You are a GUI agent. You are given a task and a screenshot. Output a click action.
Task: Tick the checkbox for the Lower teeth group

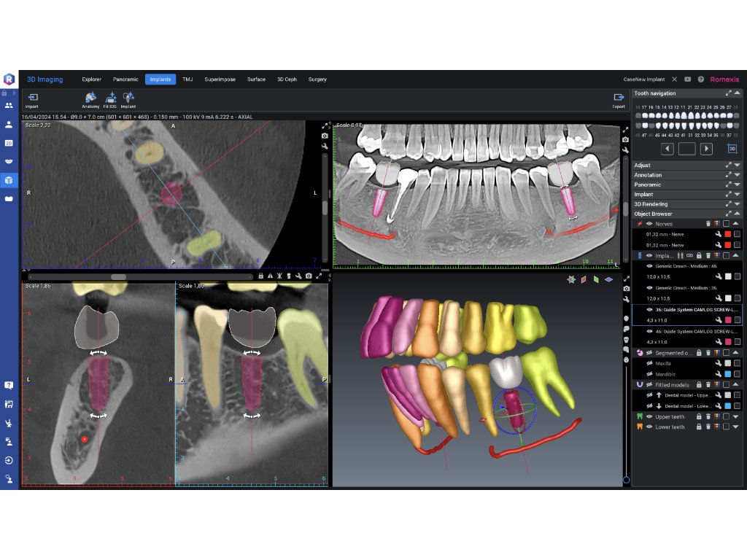tap(725, 427)
